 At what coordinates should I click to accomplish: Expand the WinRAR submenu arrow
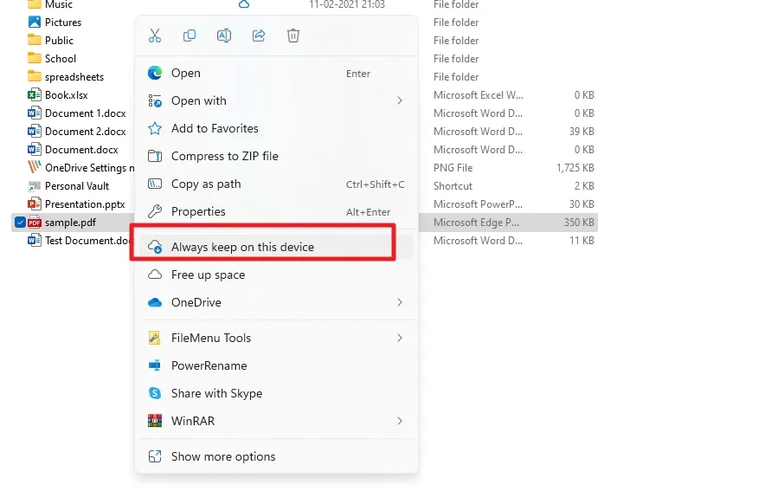(x=400, y=421)
